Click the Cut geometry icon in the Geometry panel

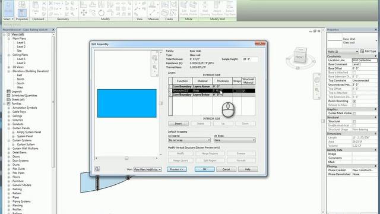pos(51,9)
